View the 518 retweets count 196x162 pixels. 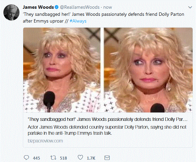pyautogui.click(x=64, y=158)
